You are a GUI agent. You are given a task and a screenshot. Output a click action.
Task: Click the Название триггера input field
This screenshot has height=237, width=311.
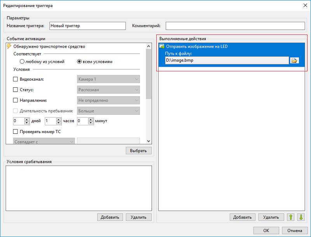tap(87, 26)
